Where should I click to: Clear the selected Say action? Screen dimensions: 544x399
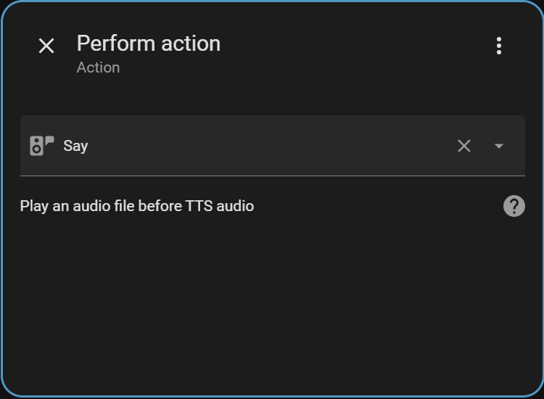click(x=464, y=146)
